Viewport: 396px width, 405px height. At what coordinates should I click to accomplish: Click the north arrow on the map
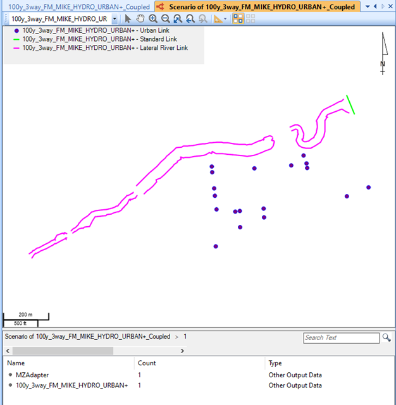tap(383, 54)
